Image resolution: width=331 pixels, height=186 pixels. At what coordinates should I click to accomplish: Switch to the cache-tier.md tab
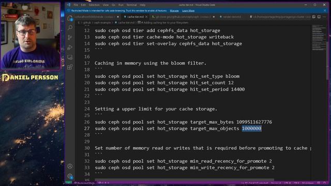(135, 17)
